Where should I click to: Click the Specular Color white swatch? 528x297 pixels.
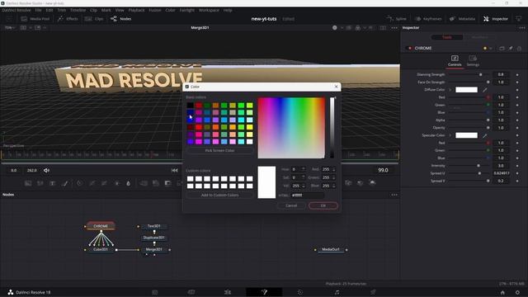(466, 135)
